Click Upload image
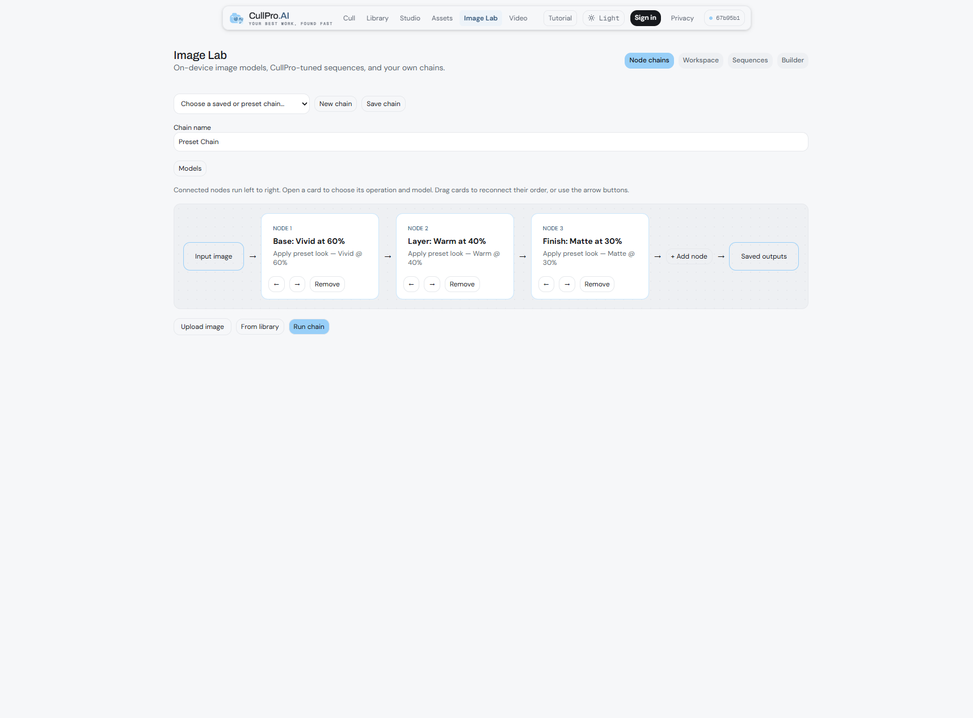 [x=203, y=327]
